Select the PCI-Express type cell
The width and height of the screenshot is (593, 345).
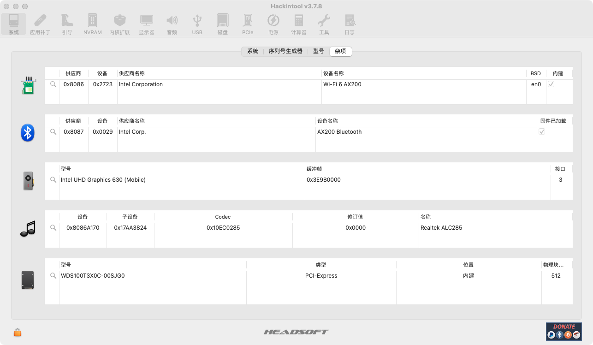tap(321, 276)
